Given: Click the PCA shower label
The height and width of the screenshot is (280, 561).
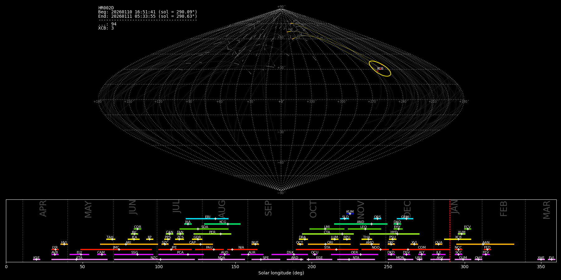Looking at the screenshot, I should click(x=180, y=253).
